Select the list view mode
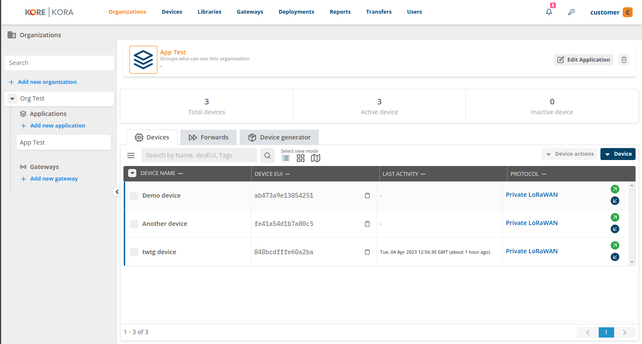The width and height of the screenshot is (642, 344). (x=285, y=158)
